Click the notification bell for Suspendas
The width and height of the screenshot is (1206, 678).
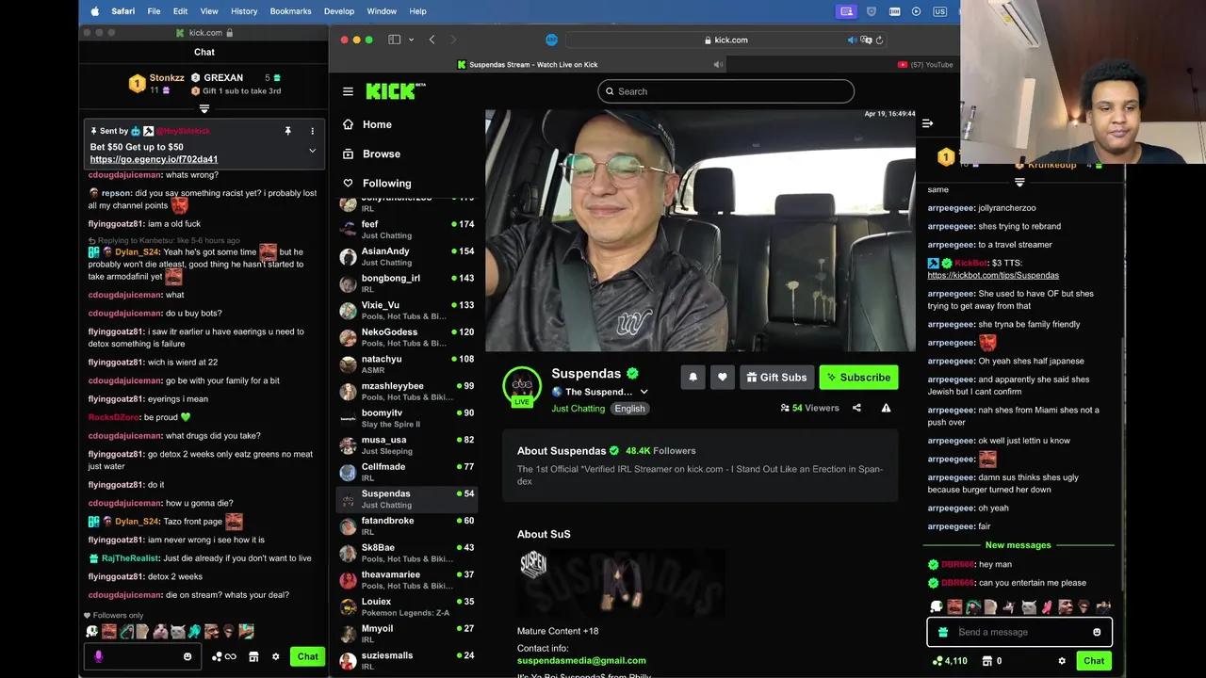(693, 377)
